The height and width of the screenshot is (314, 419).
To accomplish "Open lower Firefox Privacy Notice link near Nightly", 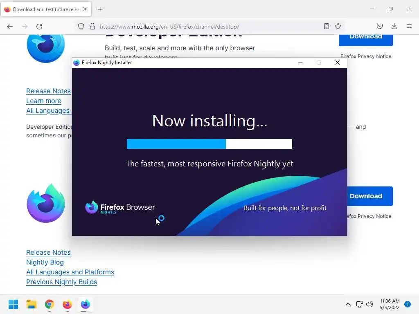I will pos(369,216).
